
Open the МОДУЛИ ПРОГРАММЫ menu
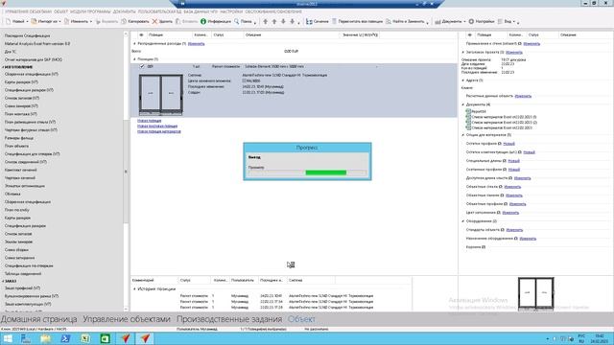click(90, 11)
